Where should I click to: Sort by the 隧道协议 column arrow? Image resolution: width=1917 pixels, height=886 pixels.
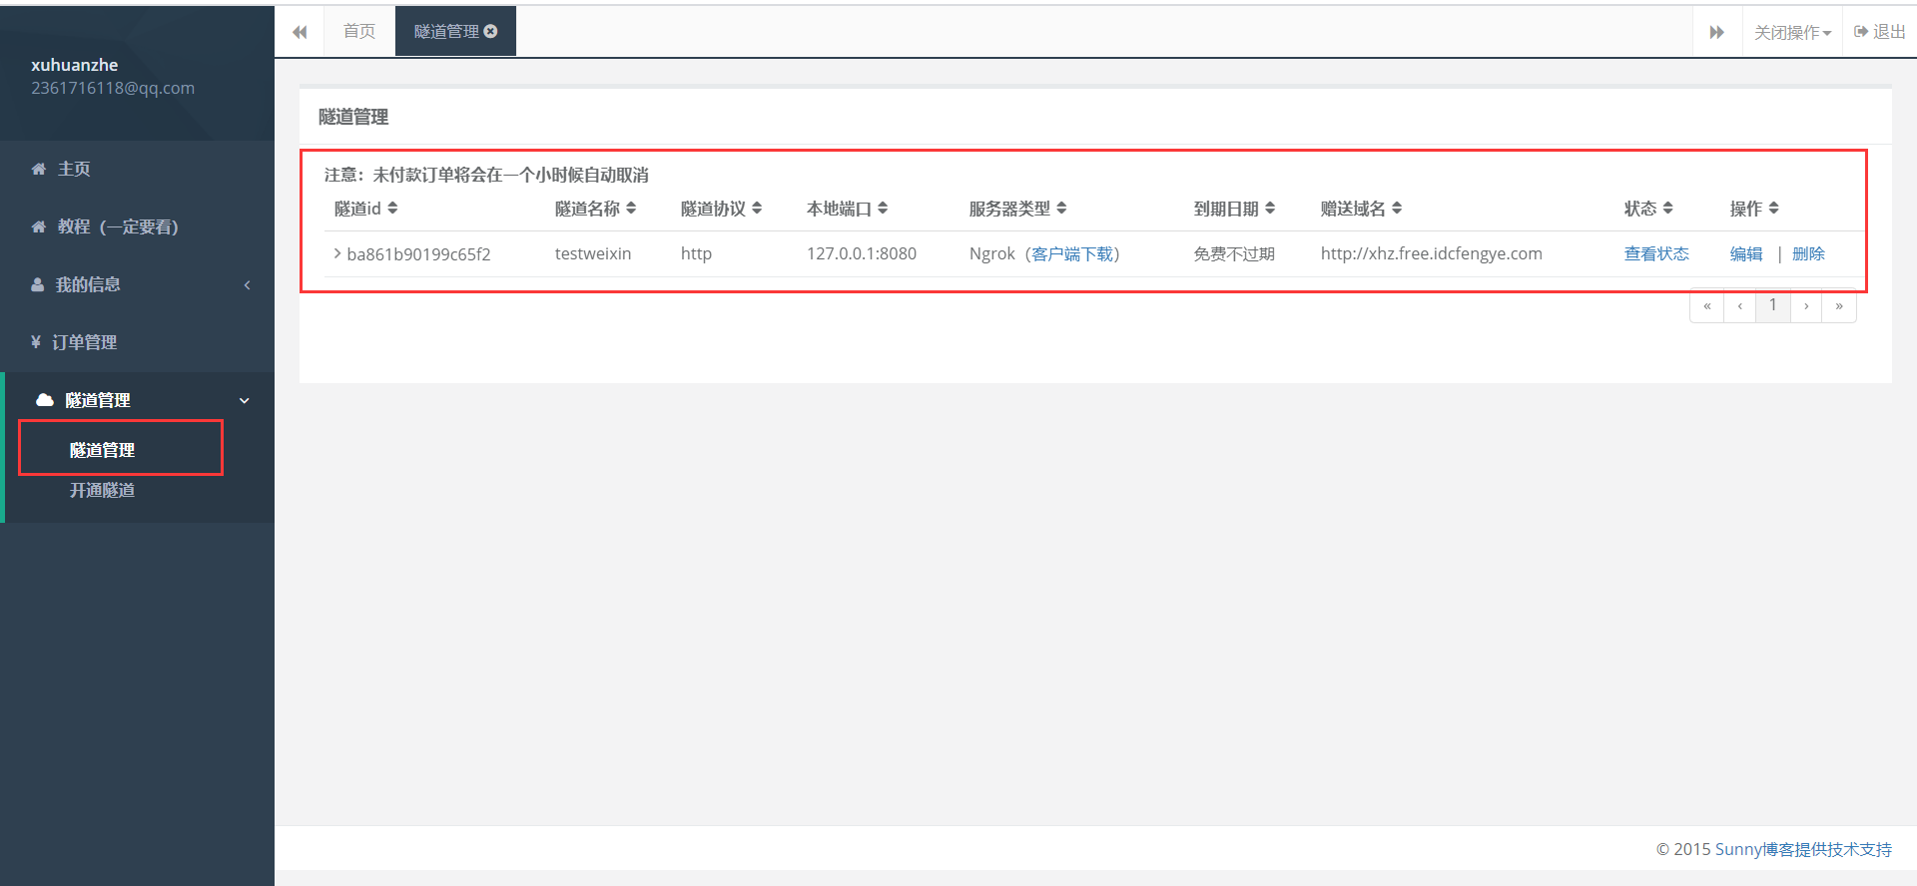[x=757, y=208]
